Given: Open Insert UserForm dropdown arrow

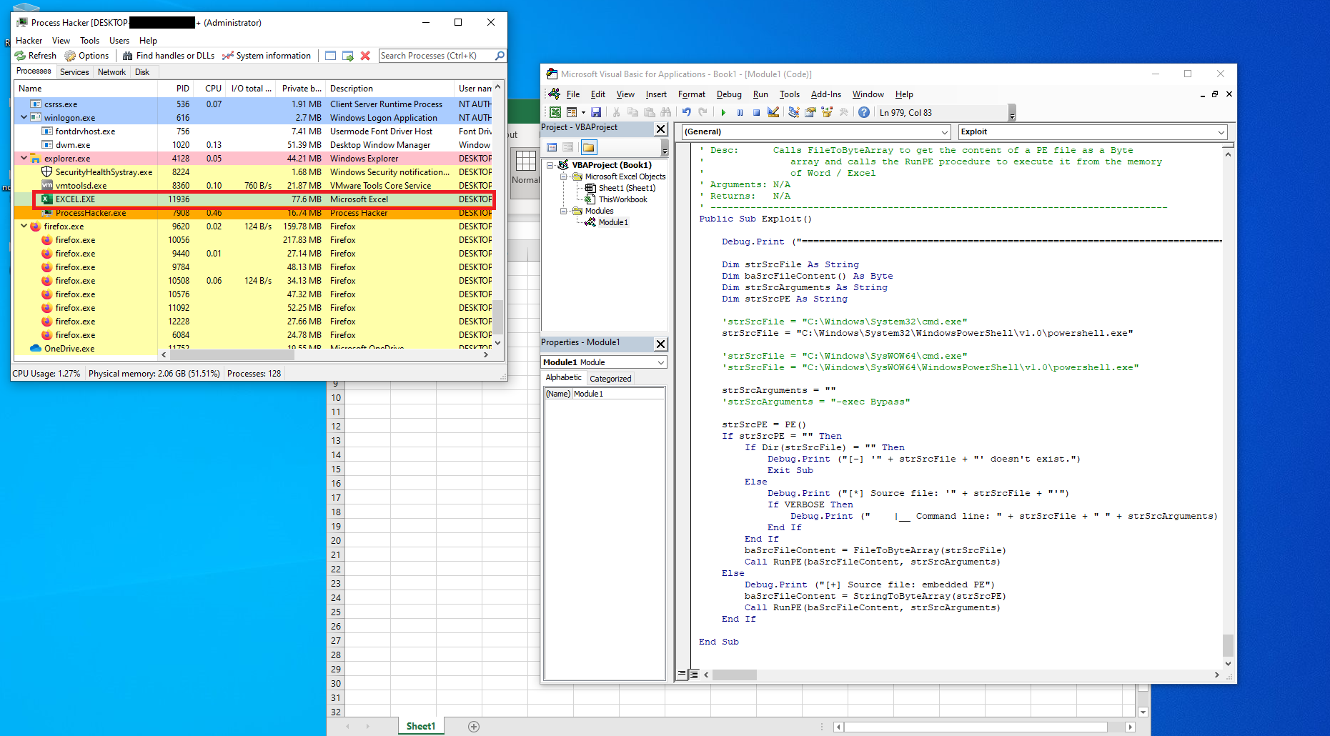Looking at the screenshot, I should click(583, 112).
